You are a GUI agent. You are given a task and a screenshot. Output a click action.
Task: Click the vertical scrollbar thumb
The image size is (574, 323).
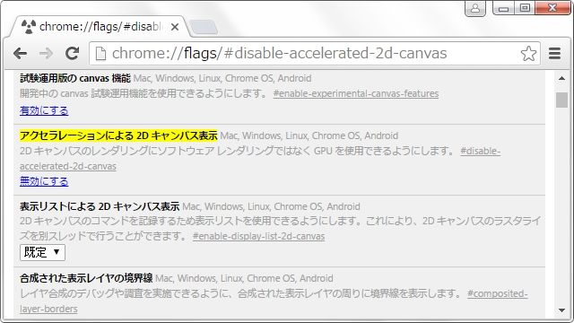pos(561,100)
